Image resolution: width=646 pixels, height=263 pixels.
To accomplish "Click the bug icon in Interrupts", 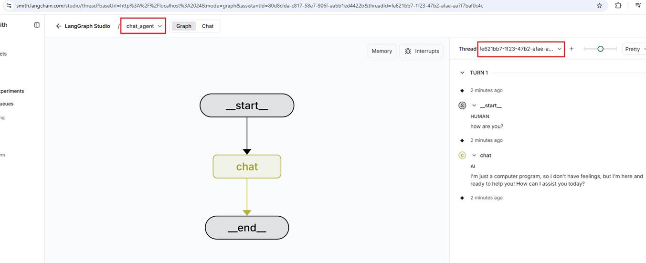I will 408,51.
